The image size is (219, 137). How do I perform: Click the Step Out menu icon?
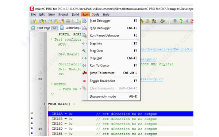(x=84, y=58)
